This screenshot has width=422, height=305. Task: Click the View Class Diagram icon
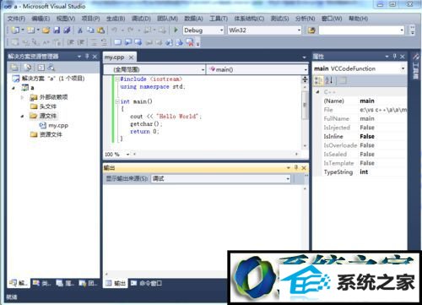point(51,68)
